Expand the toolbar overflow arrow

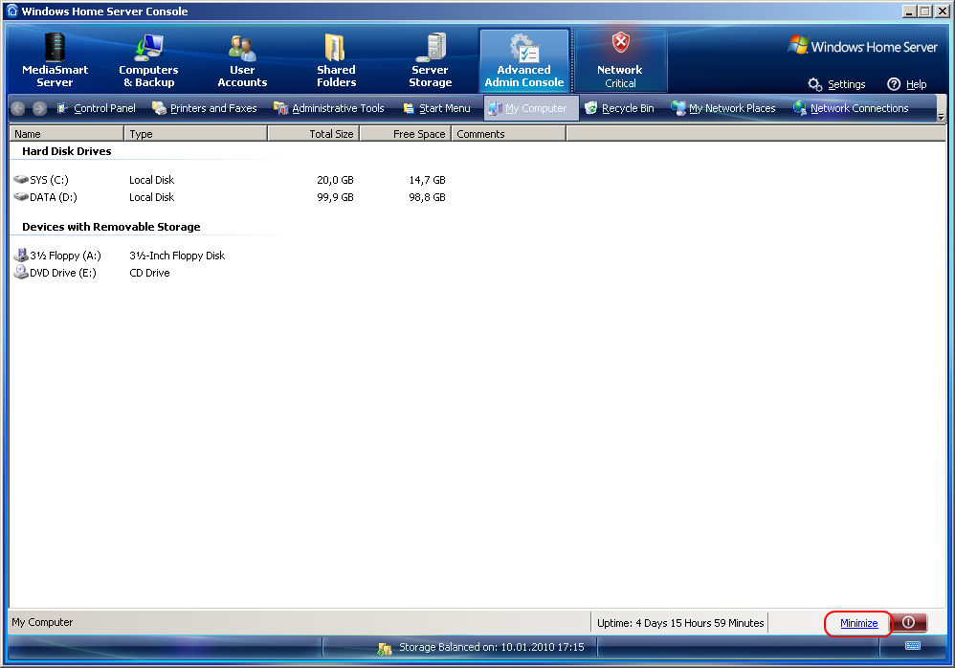point(941,117)
